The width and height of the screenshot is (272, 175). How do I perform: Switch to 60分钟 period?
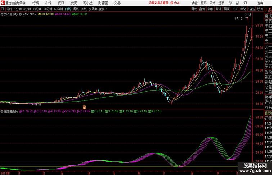(x=59, y=9)
